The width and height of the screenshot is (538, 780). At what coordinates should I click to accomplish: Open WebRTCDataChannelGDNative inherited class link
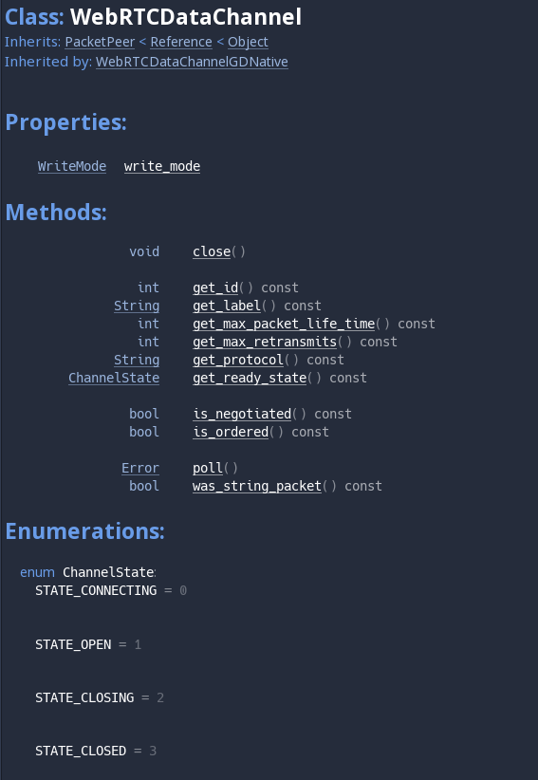(x=192, y=63)
